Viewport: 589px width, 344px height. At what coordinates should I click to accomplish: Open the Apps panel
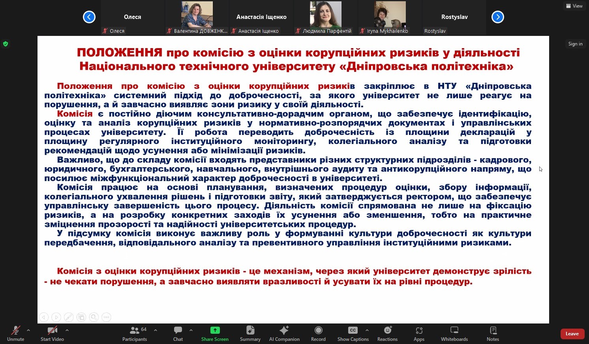pos(419,333)
